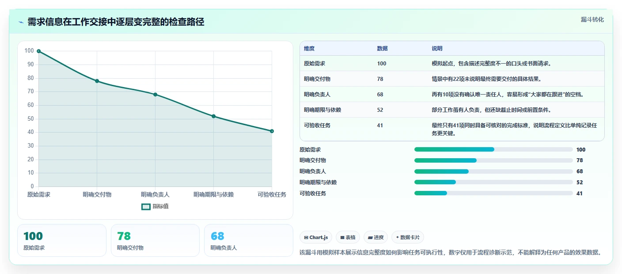Click the 明确期限与依赖 x-axis label
The height and width of the screenshot is (274, 622).
point(213,194)
